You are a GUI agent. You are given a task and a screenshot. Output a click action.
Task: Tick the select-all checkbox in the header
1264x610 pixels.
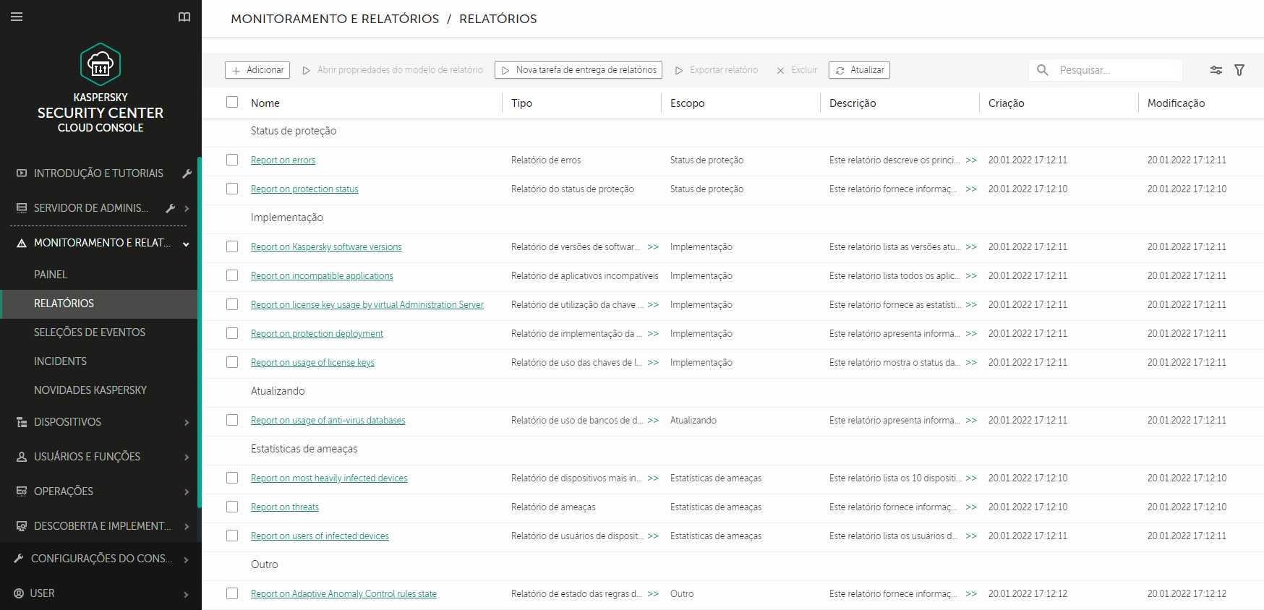tap(232, 102)
